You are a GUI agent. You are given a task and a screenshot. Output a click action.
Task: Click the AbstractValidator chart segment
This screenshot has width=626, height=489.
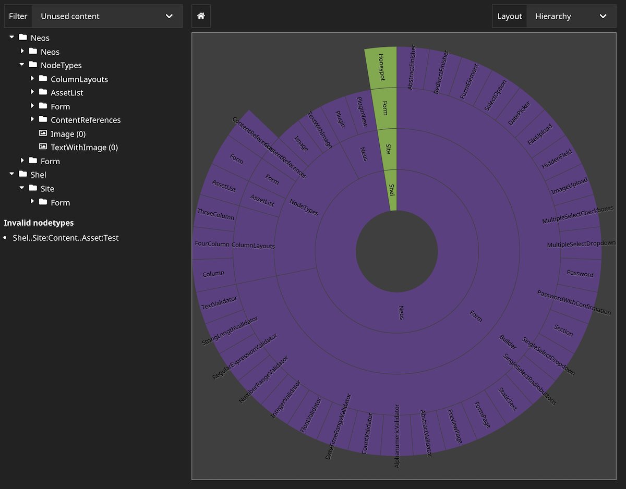(x=427, y=434)
